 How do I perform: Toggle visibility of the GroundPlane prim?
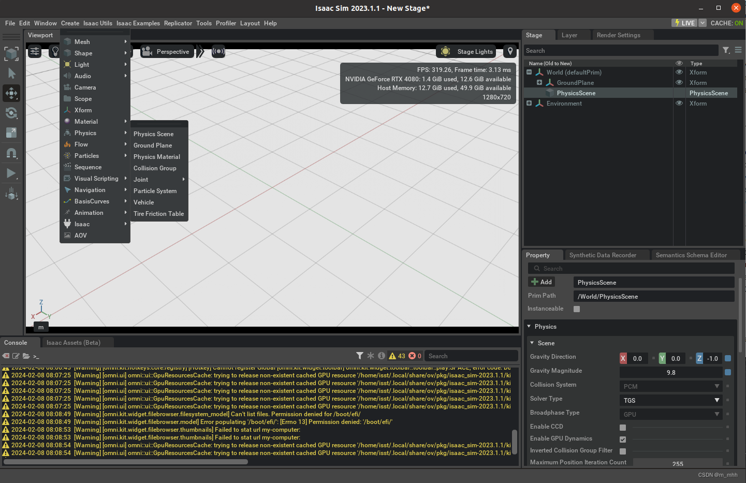coord(679,83)
